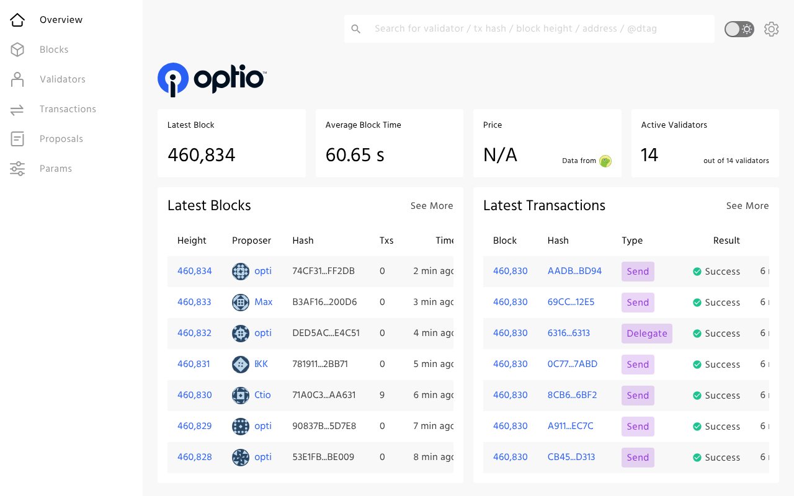
Task: Open block 460,834 details
Action: click(x=194, y=271)
